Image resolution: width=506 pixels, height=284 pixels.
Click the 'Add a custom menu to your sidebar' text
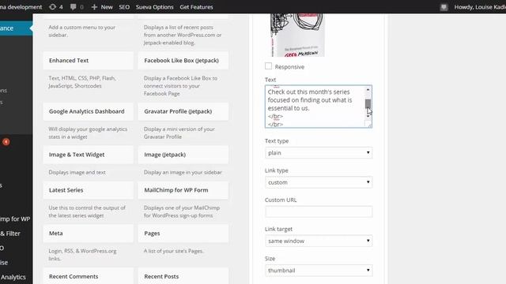pyautogui.click(x=82, y=31)
